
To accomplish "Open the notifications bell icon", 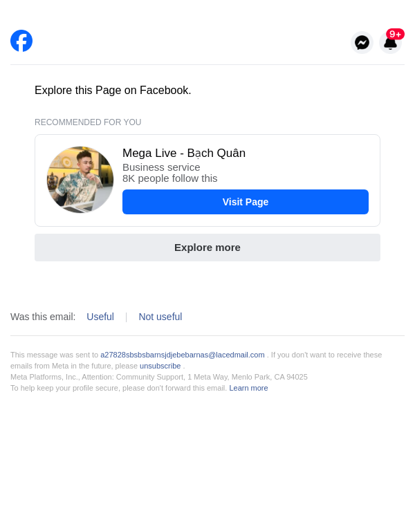I will click(x=390, y=44).
